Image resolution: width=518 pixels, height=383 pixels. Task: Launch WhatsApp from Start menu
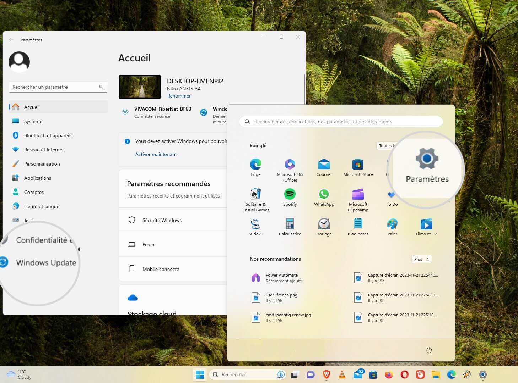point(324,197)
